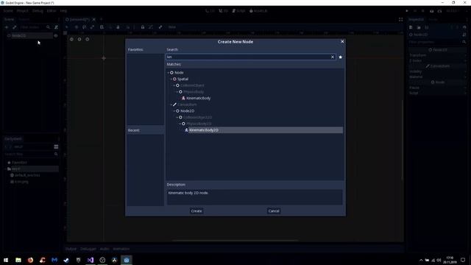Image resolution: width=471 pixels, height=265 pixels.
Task: Toggle the distraction-free mode icon
Action: coord(400,19)
